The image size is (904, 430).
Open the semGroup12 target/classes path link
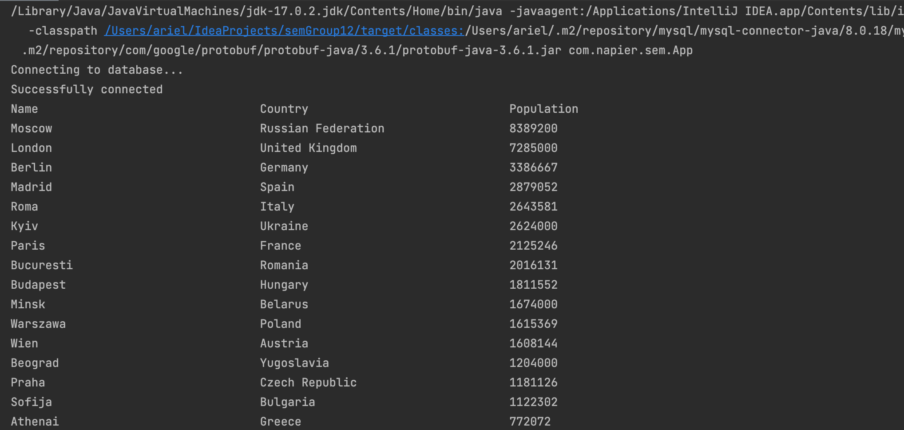pyautogui.click(x=284, y=31)
